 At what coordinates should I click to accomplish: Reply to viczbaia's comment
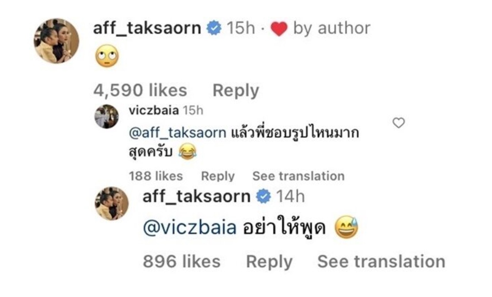(218, 176)
